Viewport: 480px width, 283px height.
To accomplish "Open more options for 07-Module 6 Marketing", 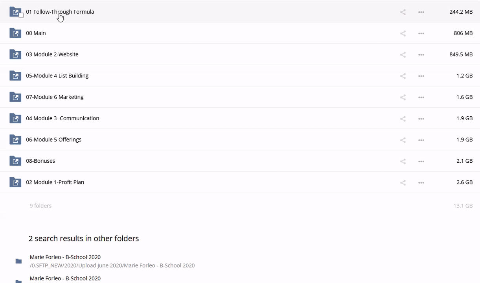I will [421, 97].
